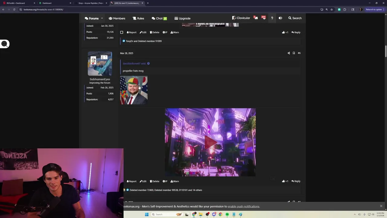Screen dimensions: 387x218
Task: Reply to the post liked by TonyDr
Action: point(296,32)
